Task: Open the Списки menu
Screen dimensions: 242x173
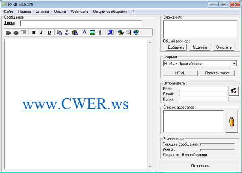Action: coord(42,12)
